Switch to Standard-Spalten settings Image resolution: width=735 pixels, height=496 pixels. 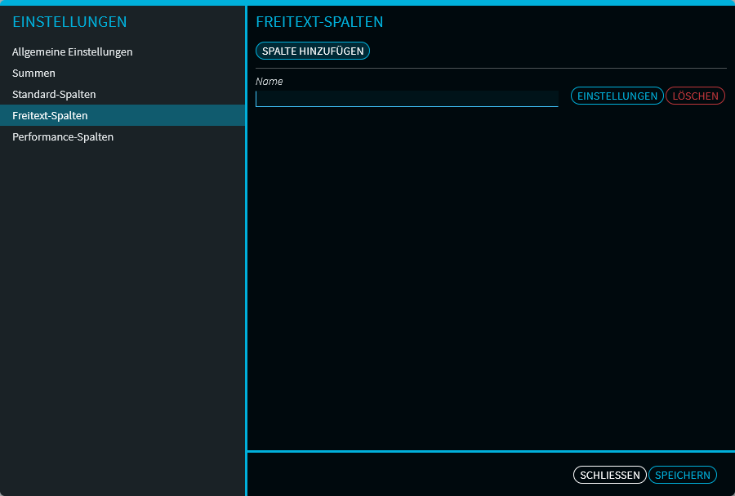(x=54, y=95)
